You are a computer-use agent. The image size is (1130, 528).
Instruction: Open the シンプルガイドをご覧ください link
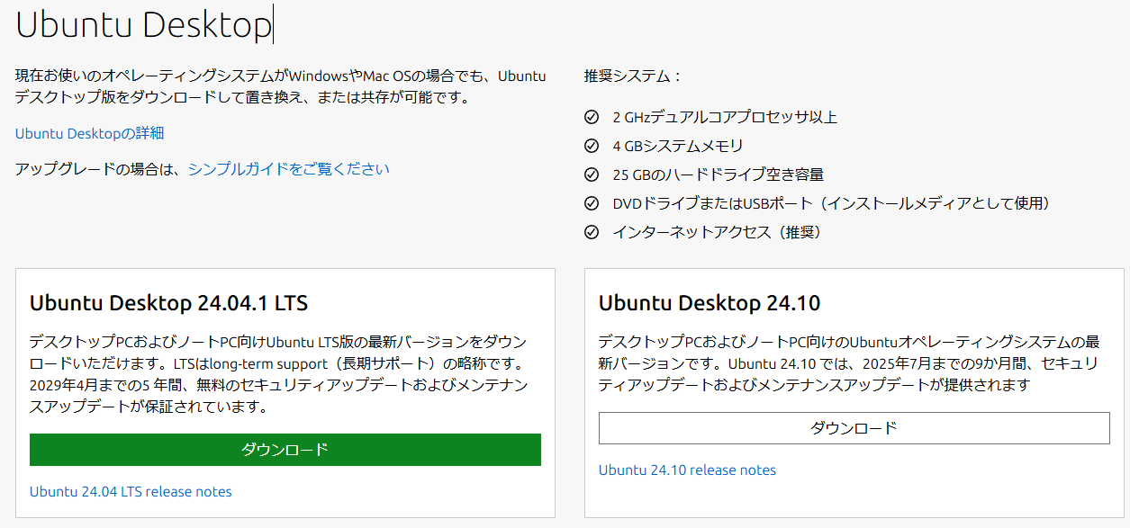288,168
